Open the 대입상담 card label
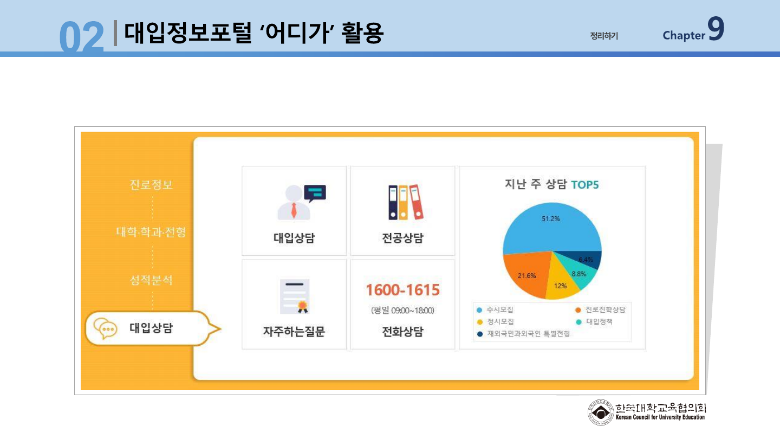This screenshot has width=780, height=439. point(294,238)
